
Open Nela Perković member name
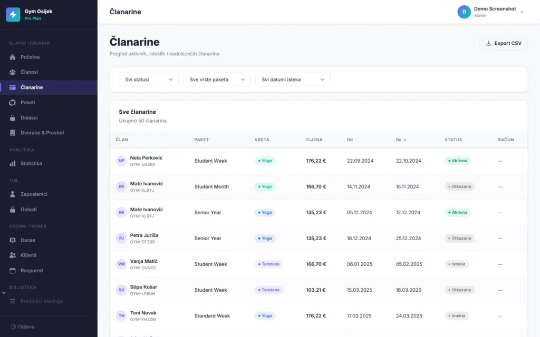(146, 158)
